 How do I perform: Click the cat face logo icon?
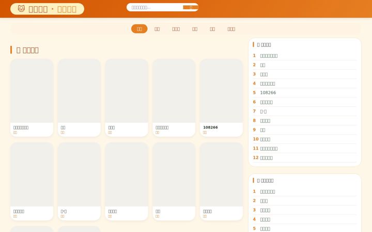click(x=21, y=9)
